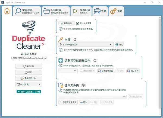This screenshot has width=163, height=118.
Task: Open the Home tab with house icon
Action: pyautogui.click(x=7, y=11)
